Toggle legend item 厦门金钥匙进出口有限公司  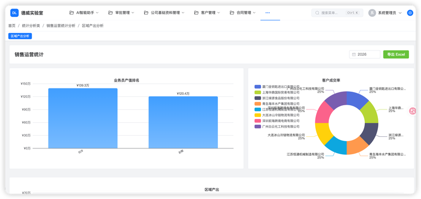click(277, 87)
